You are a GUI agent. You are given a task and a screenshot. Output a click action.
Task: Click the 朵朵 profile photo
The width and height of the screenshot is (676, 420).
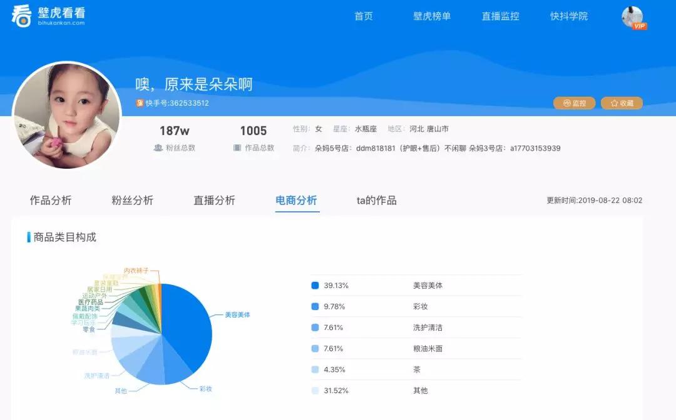point(67,116)
